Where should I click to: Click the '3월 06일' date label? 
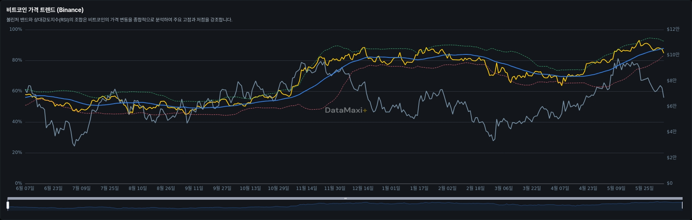(504, 188)
